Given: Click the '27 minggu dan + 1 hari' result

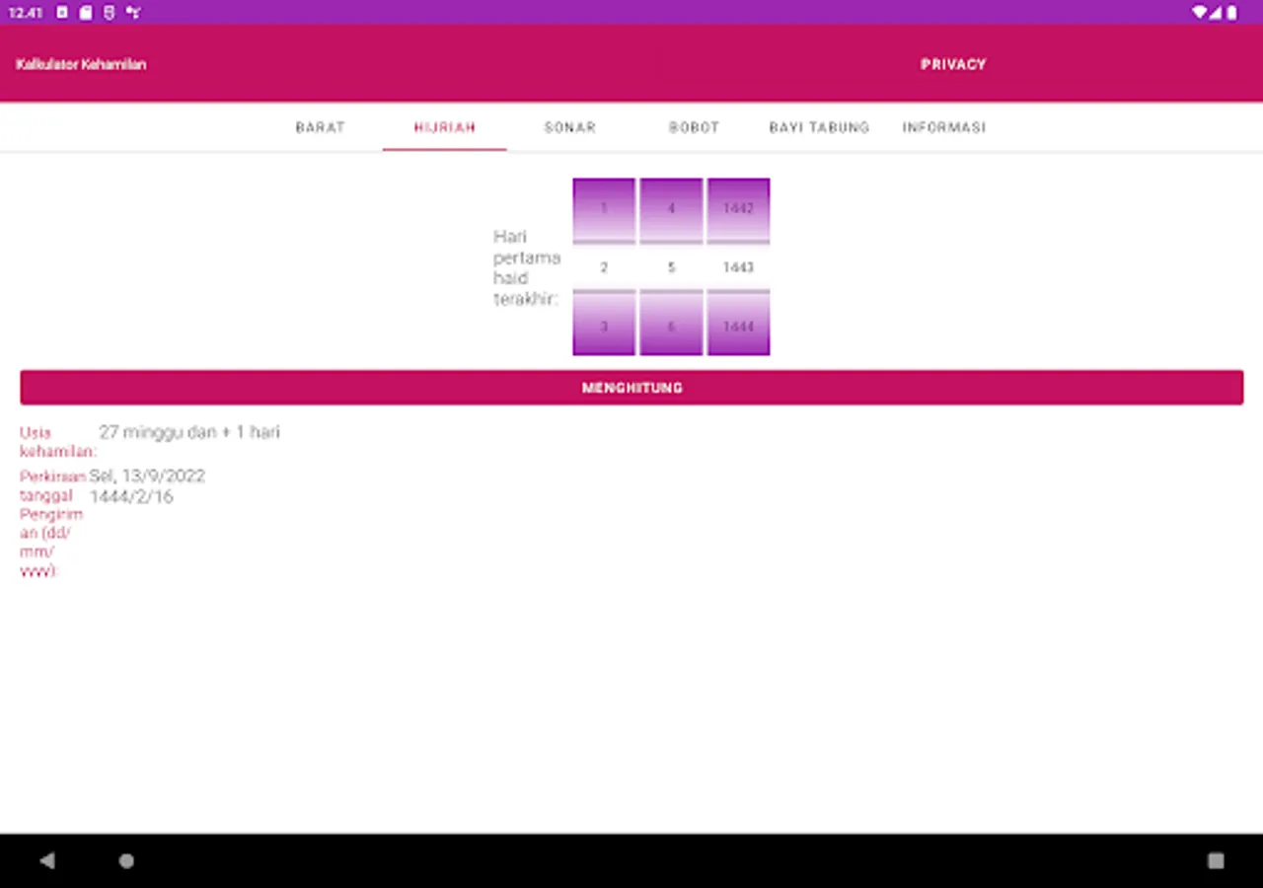Looking at the screenshot, I should click(x=189, y=432).
